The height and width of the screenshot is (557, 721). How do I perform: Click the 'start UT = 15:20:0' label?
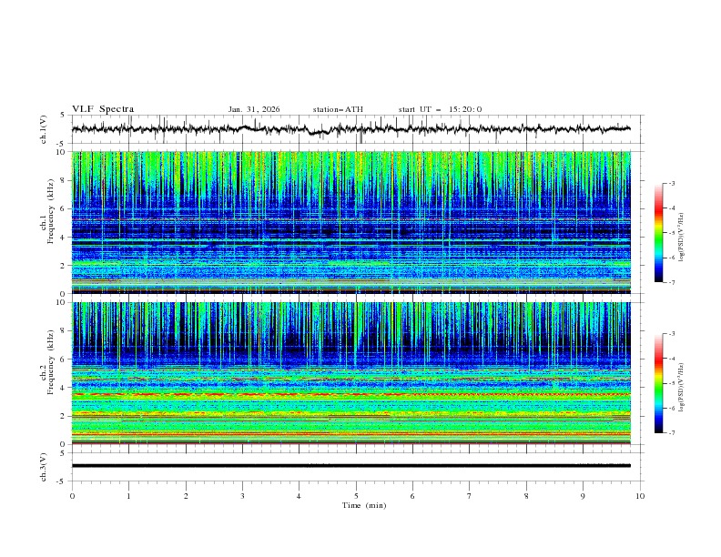point(440,109)
